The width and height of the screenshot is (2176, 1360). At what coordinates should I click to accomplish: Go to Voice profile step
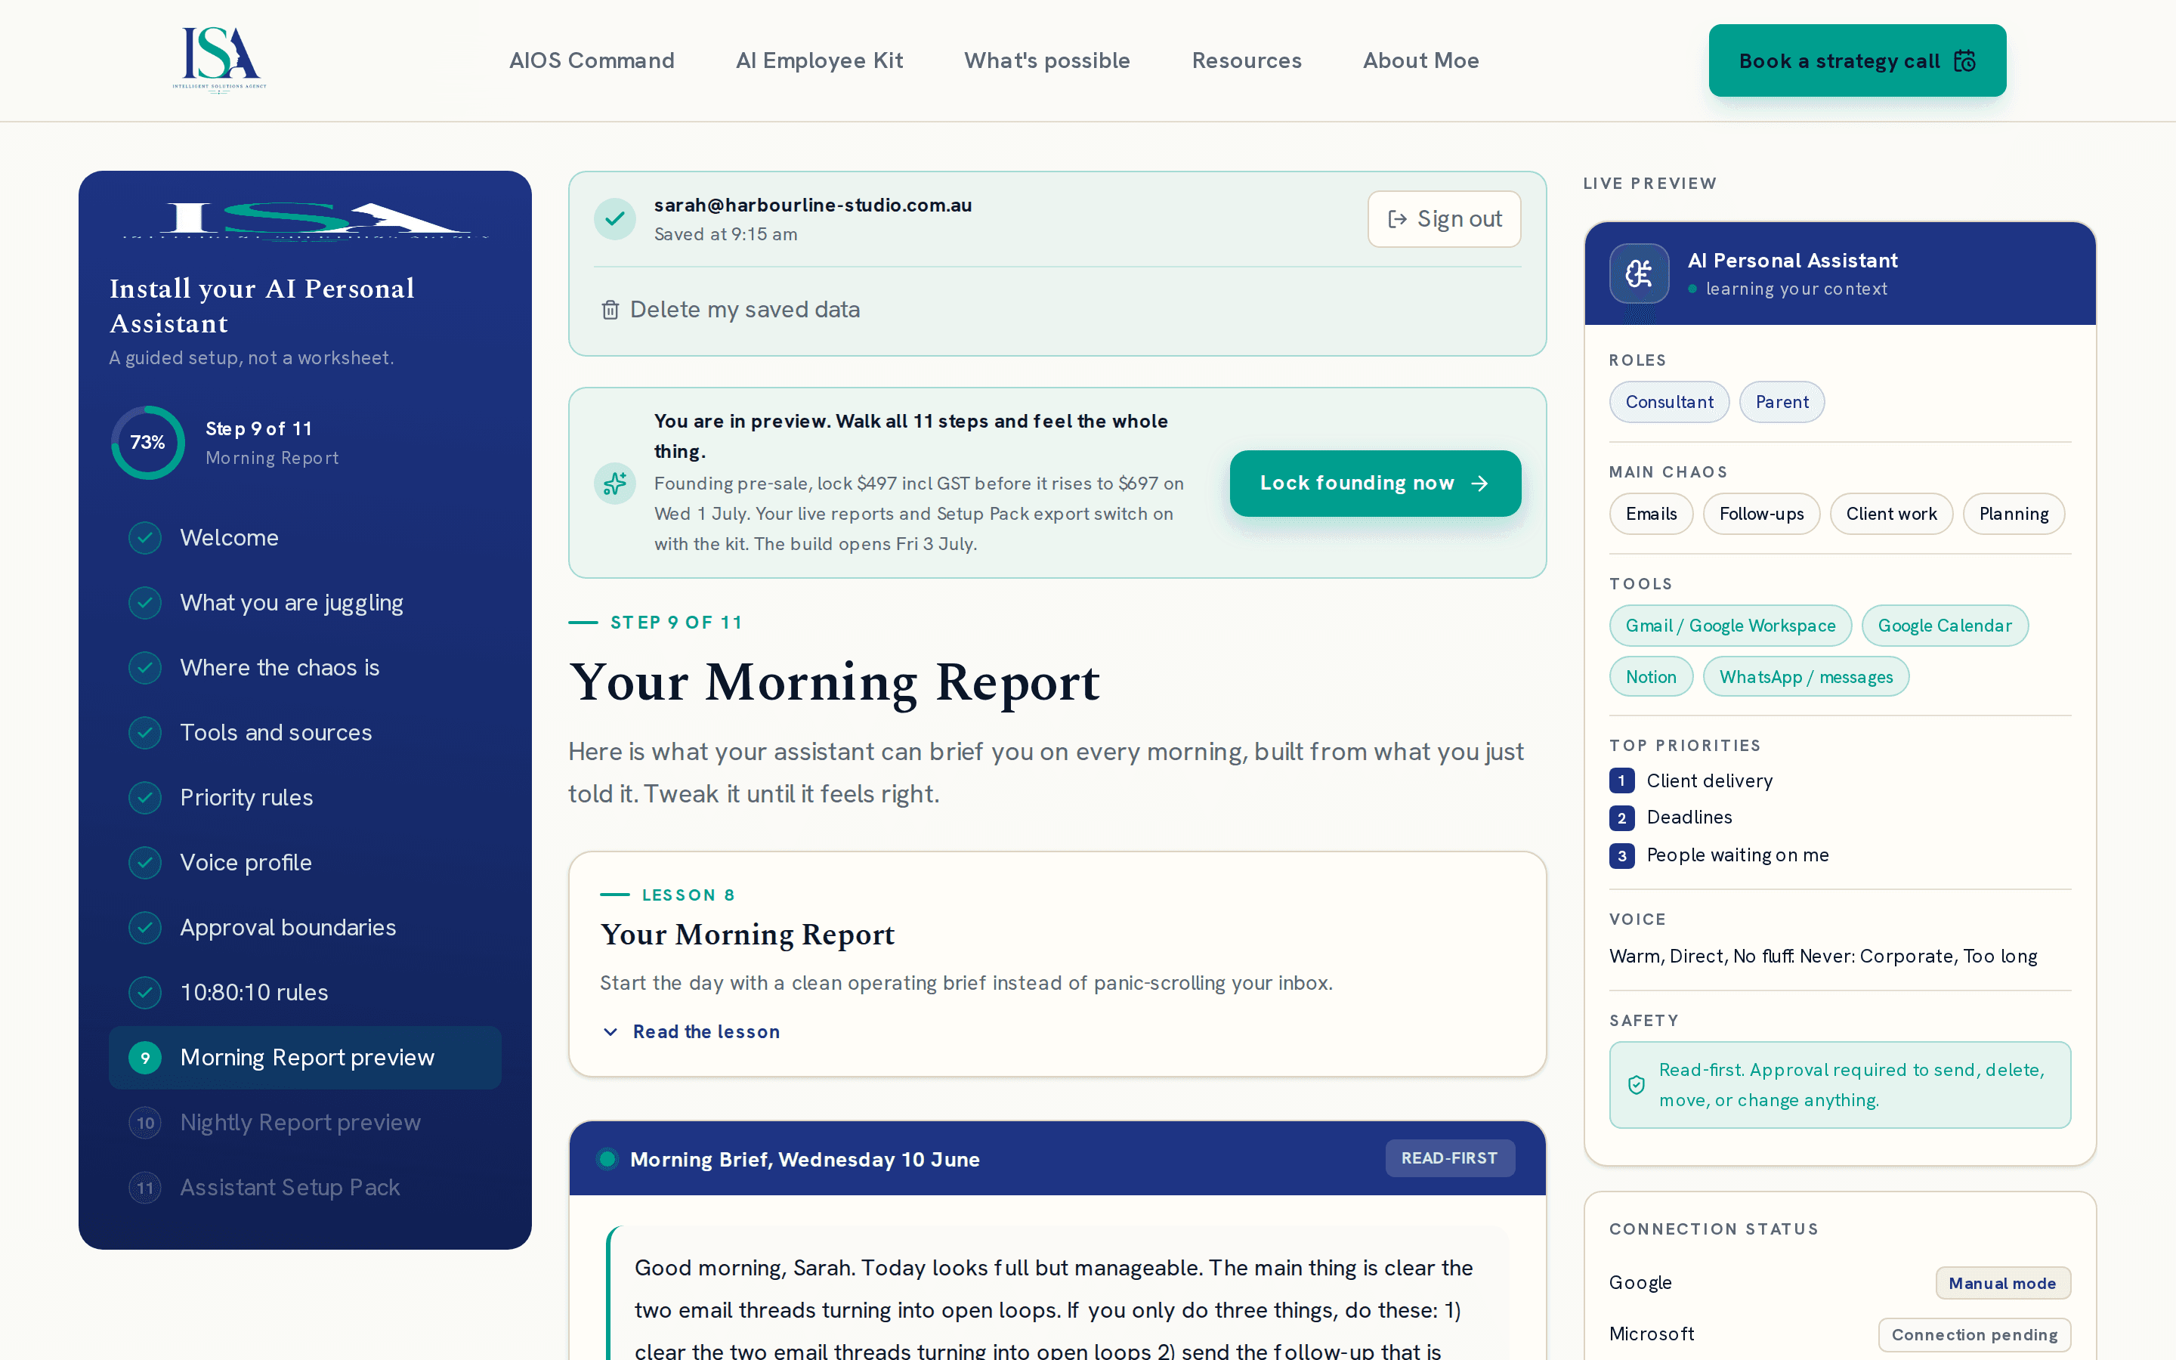304,863
